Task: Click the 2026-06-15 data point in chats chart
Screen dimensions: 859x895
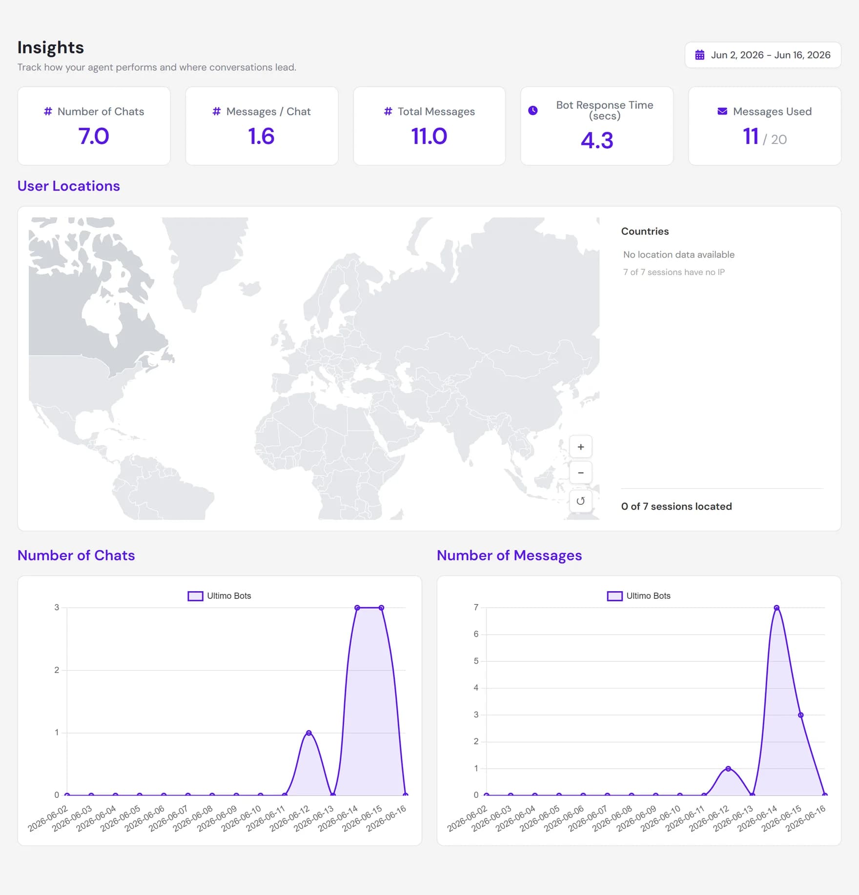Action: 381,608
